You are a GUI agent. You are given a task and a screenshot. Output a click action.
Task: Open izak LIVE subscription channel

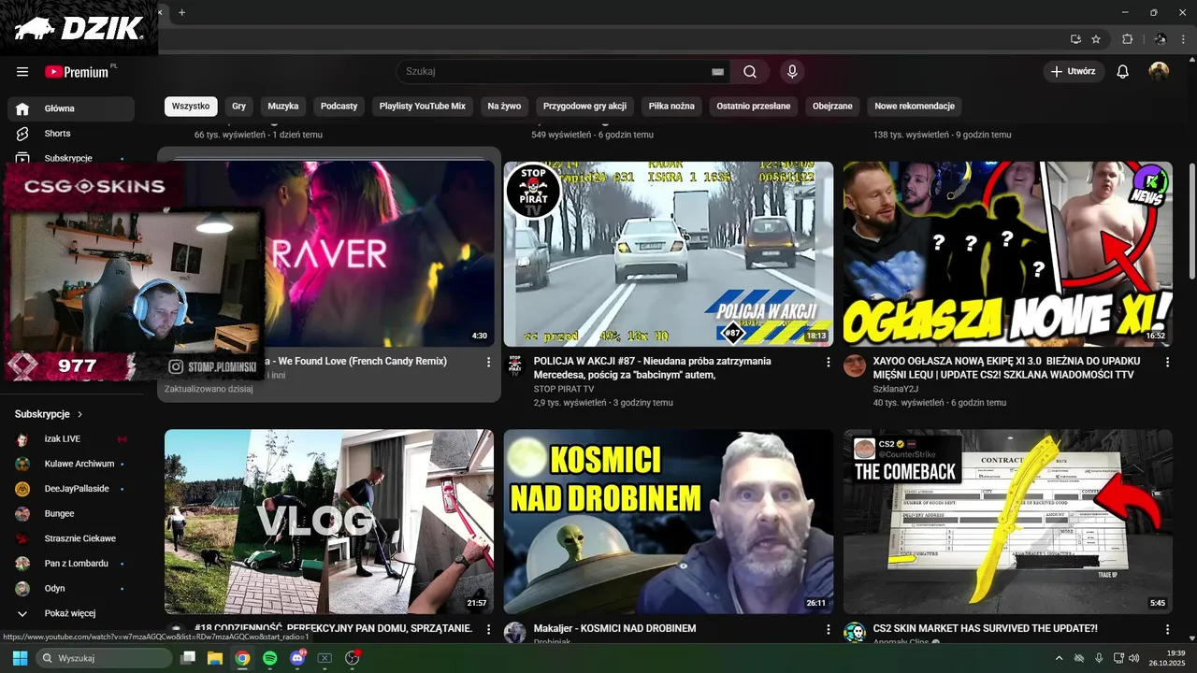[x=71, y=438]
